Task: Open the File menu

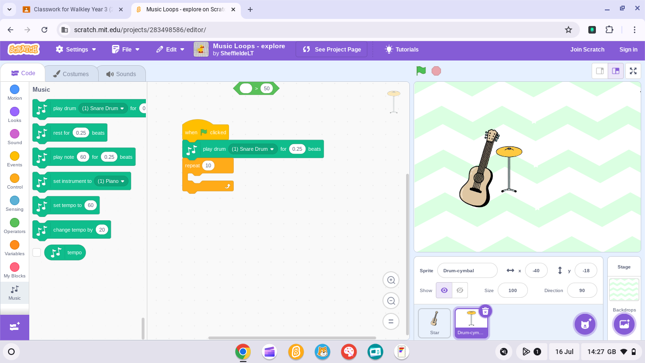Action: tap(126, 49)
